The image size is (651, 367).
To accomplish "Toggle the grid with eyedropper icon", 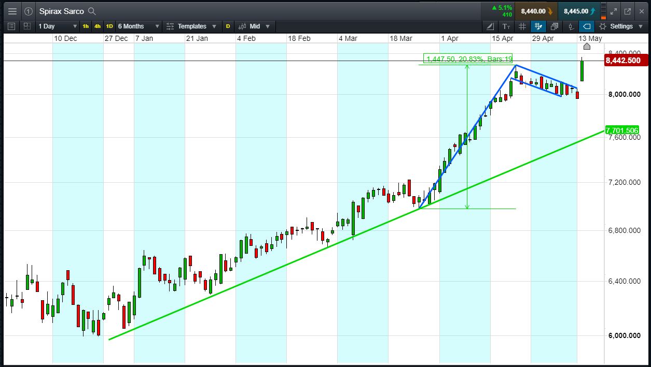I will point(538,26).
